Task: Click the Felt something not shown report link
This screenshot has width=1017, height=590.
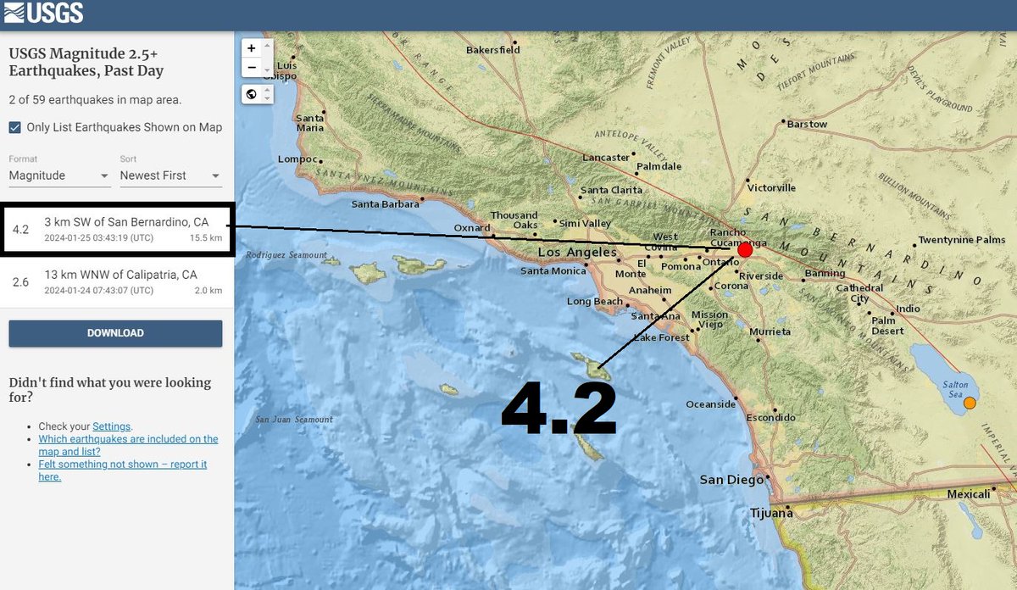Action: (122, 464)
